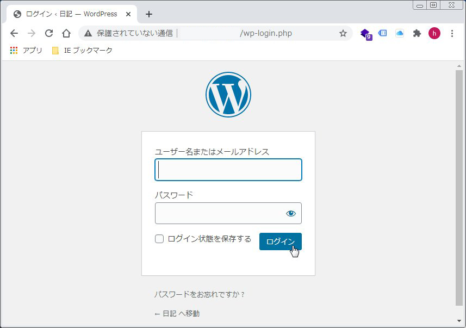Screen dimensions: 466x328
Task: Open the パスワードをお忘れですか link
Action: [x=200, y=294]
